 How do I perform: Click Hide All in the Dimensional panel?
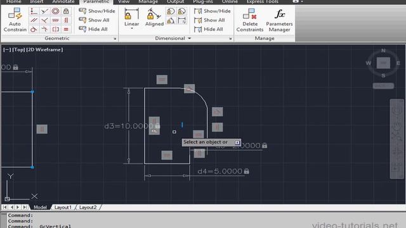pos(209,29)
